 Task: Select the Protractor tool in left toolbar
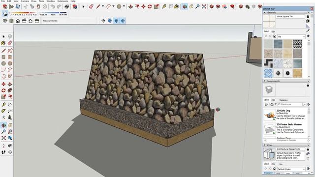point(3,111)
